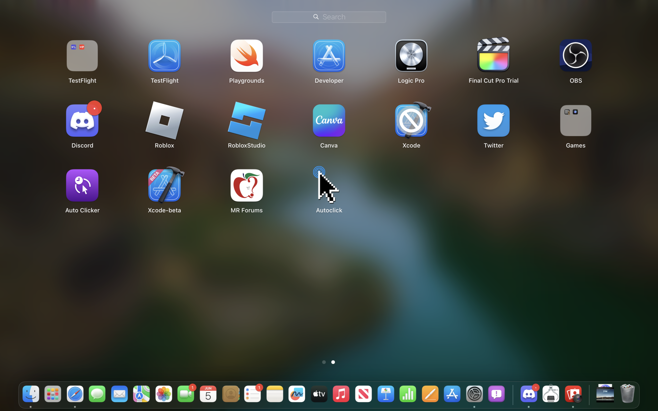Click the Launchpad Search field
This screenshot has width=658, height=411.
pyautogui.click(x=329, y=17)
